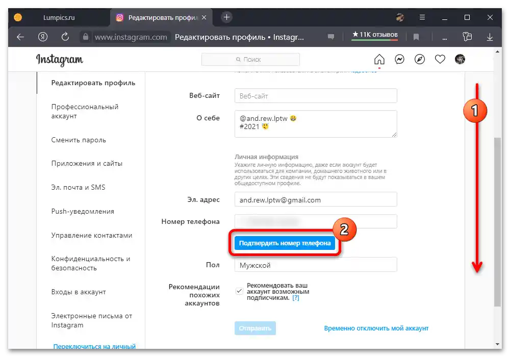Click Временно отключить мой аккаунт link
Image resolution: width=510 pixels, height=357 pixels.
point(376,328)
